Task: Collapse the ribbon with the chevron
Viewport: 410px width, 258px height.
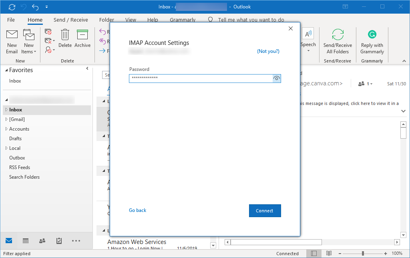Action: (x=404, y=61)
